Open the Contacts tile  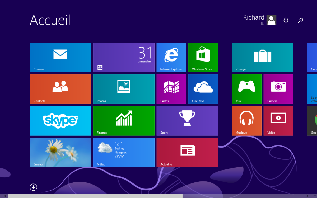(60, 89)
